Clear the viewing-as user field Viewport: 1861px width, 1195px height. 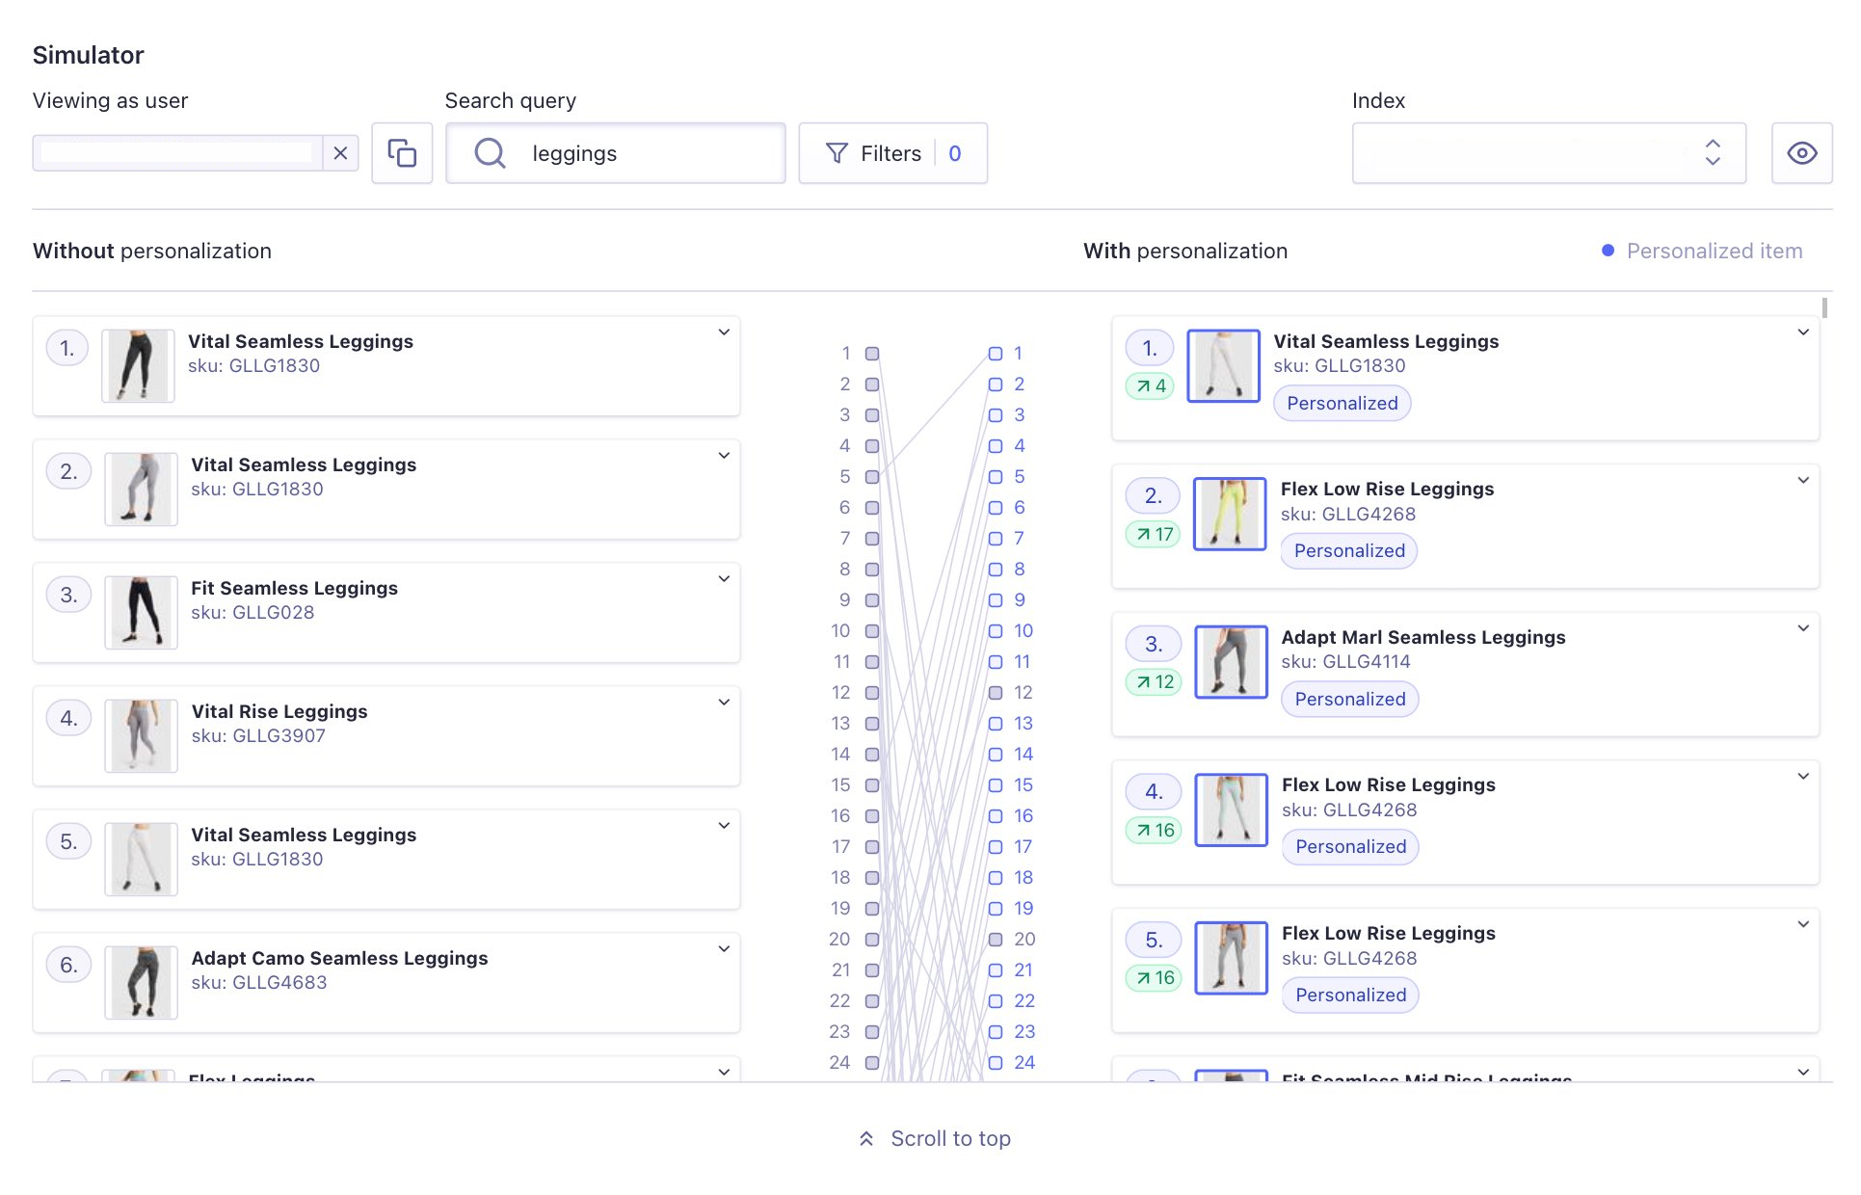[x=340, y=153]
